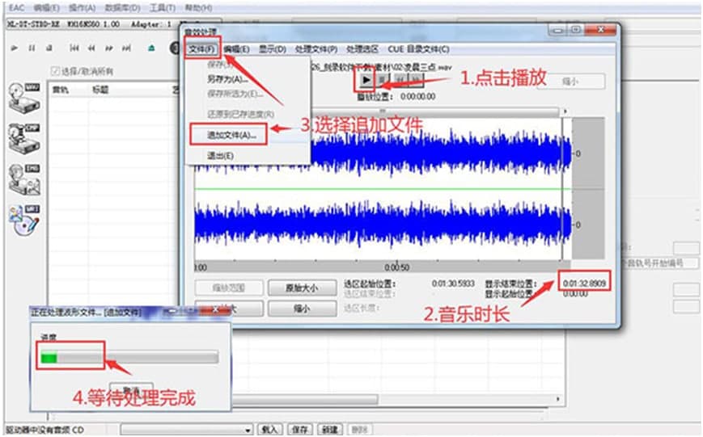Jump to next track in EAC main toolbar
703x437 pixels.
click(x=127, y=48)
